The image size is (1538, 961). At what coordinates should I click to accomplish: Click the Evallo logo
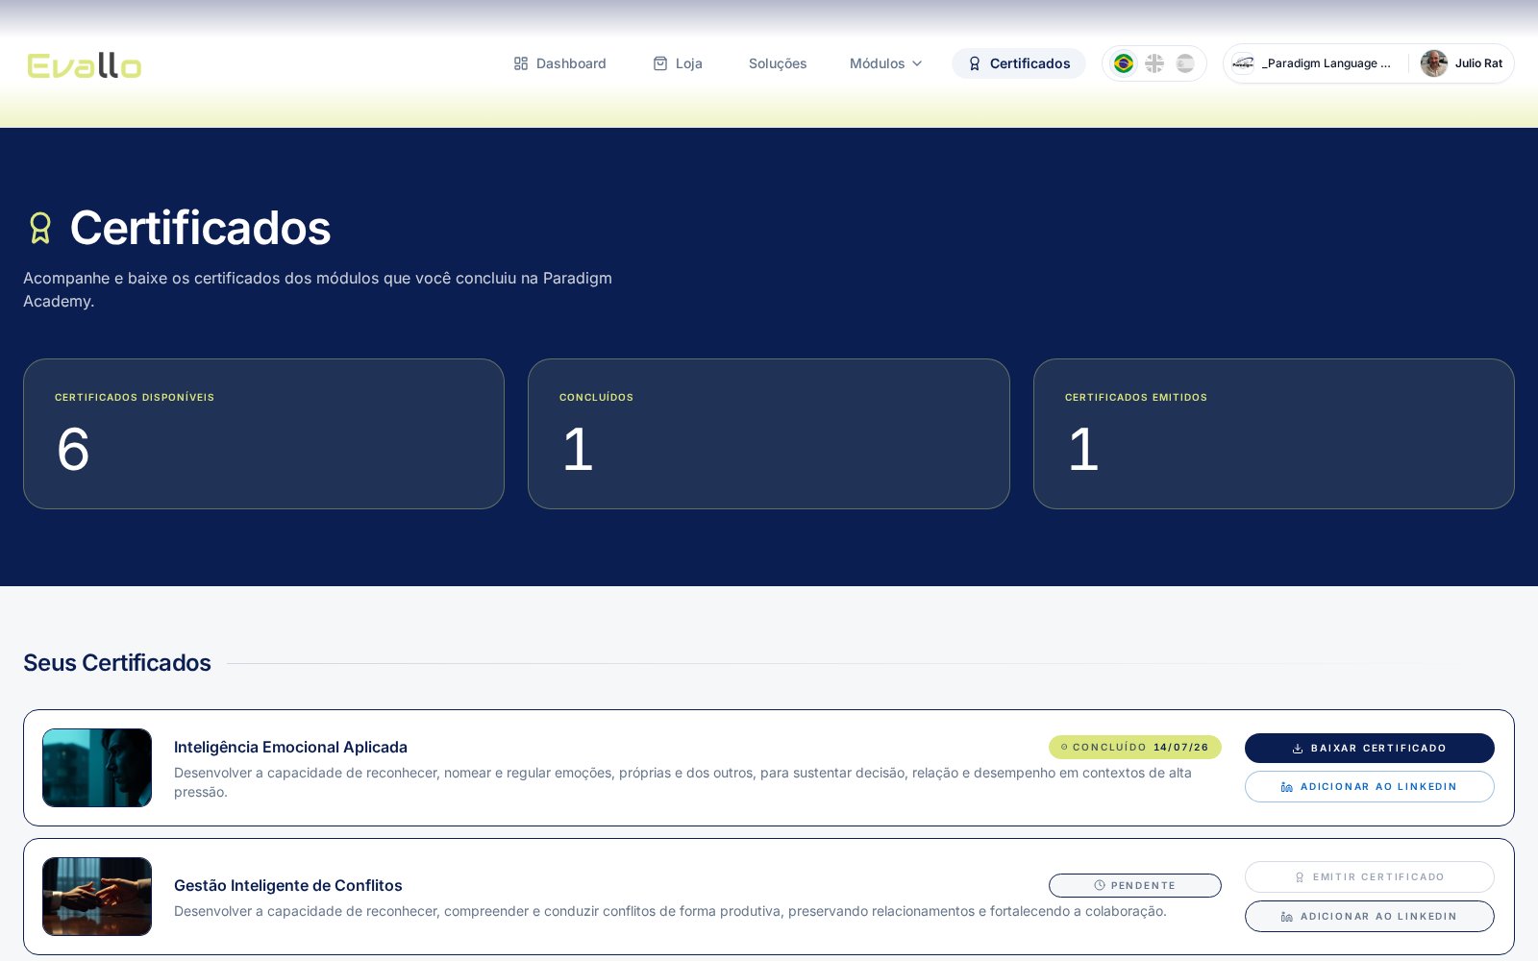coord(85,64)
